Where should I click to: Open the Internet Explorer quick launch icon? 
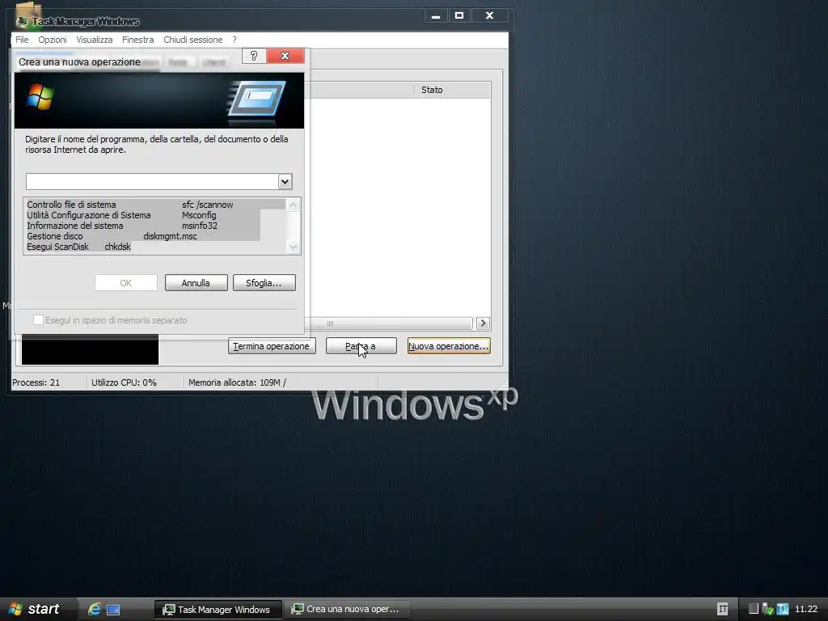tap(94, 609)
